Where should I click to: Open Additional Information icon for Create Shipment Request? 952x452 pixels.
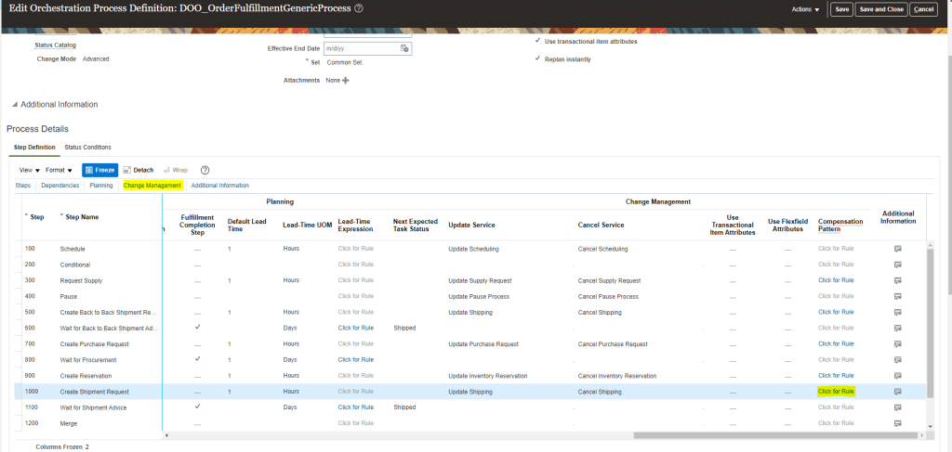click(897, 392)
